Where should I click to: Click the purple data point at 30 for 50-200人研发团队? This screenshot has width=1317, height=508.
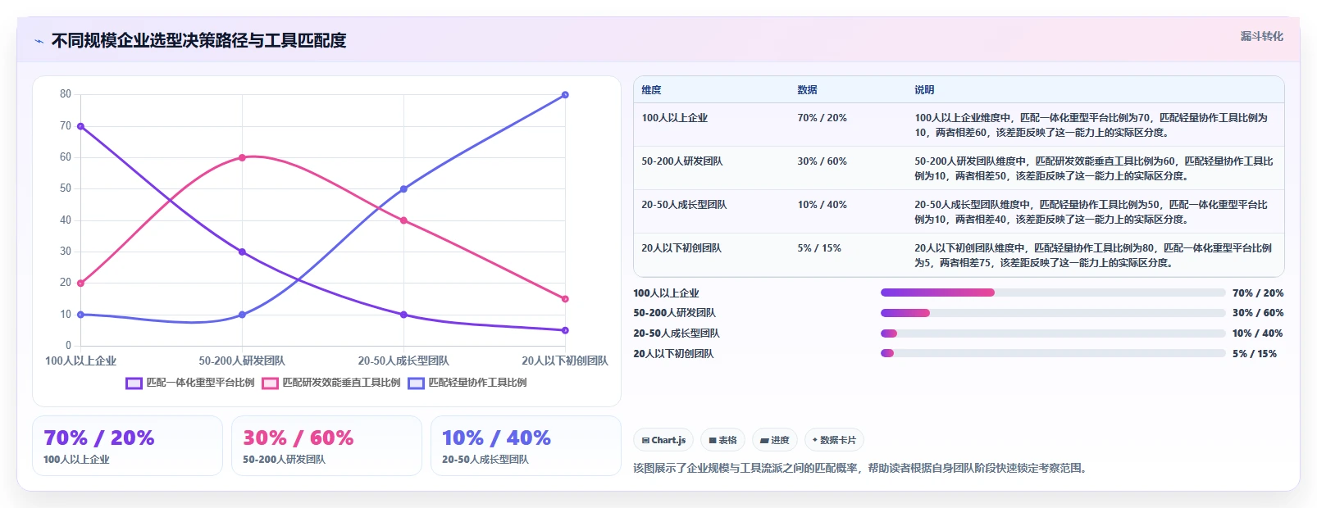242,252
